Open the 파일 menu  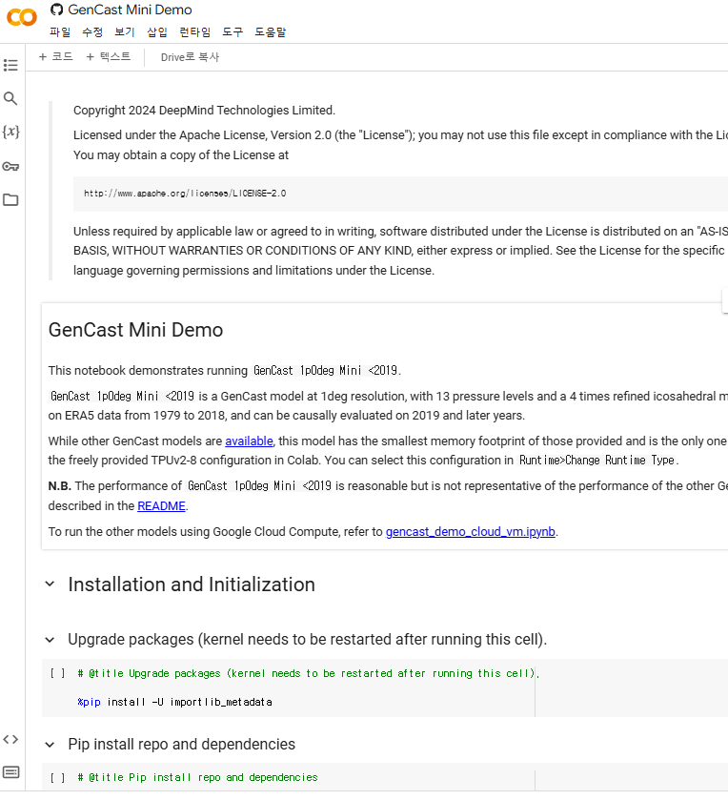tap(60, 32)
